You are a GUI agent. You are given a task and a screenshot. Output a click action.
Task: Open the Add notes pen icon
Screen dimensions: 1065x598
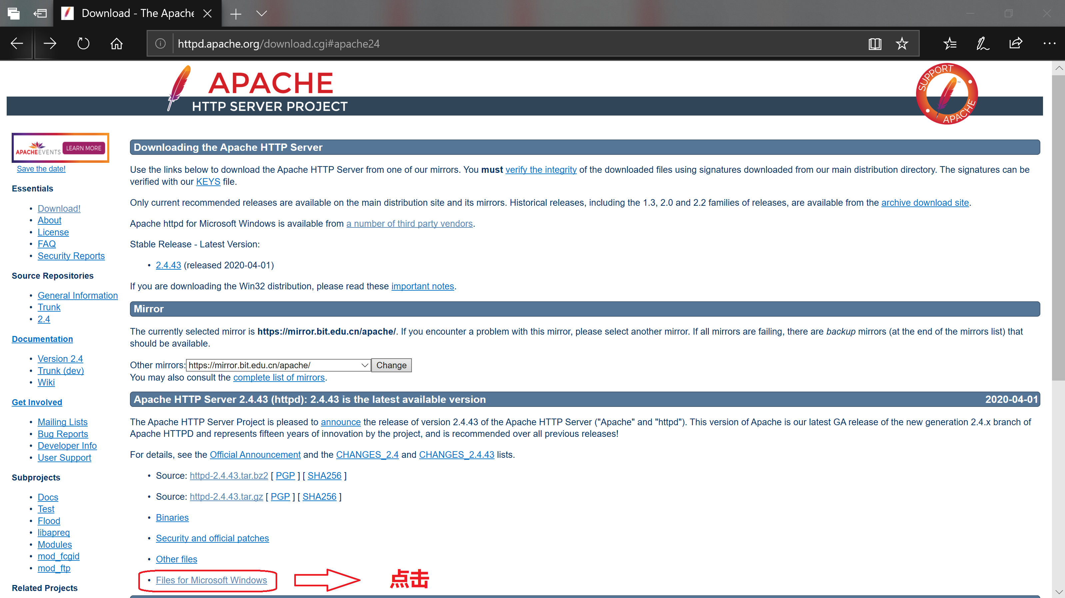(x=983, y=44)
